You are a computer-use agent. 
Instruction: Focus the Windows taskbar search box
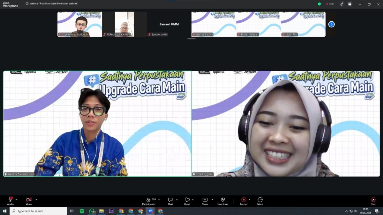38,211
